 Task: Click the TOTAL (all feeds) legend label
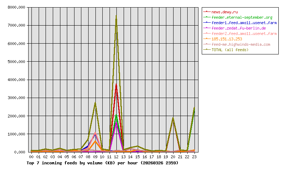pyautogui.click(x=230, y=50)
